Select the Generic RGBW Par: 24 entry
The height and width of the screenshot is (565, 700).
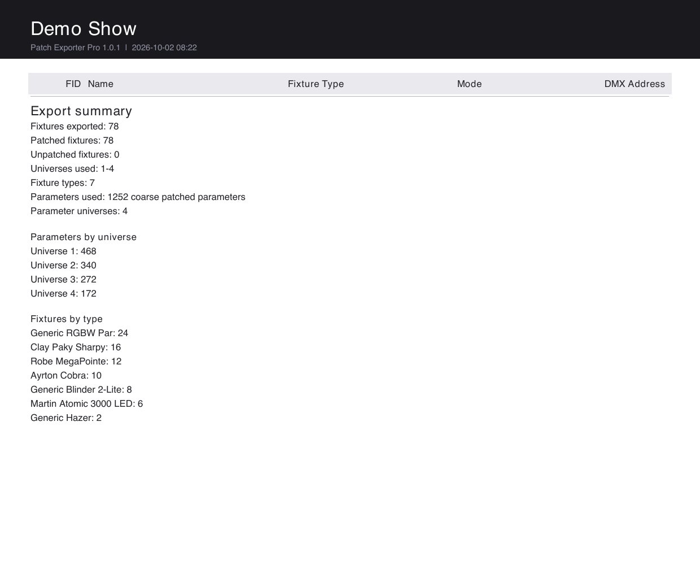tap(79, 333)
